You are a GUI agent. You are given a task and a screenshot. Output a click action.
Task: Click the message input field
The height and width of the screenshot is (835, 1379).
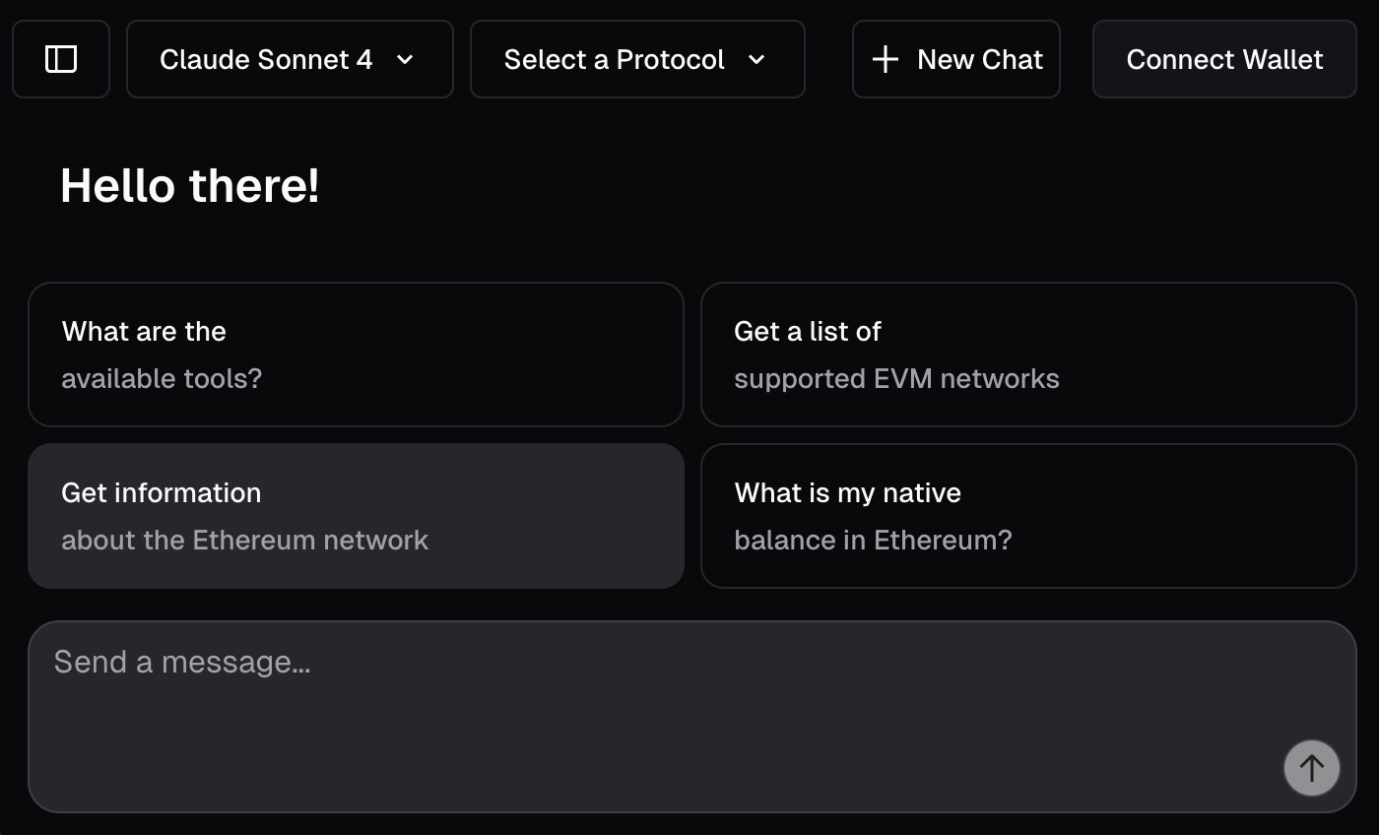coord(689,689)
